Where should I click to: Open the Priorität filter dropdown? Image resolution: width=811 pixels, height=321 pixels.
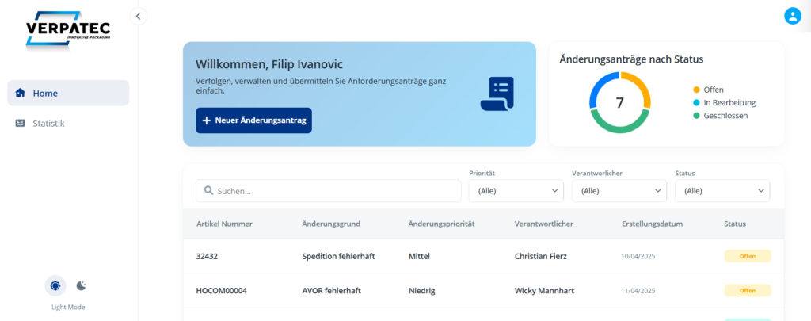click(x=516, y=191)
